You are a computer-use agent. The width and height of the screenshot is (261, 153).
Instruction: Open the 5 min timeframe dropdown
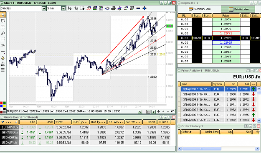click(x=63, y=8)
